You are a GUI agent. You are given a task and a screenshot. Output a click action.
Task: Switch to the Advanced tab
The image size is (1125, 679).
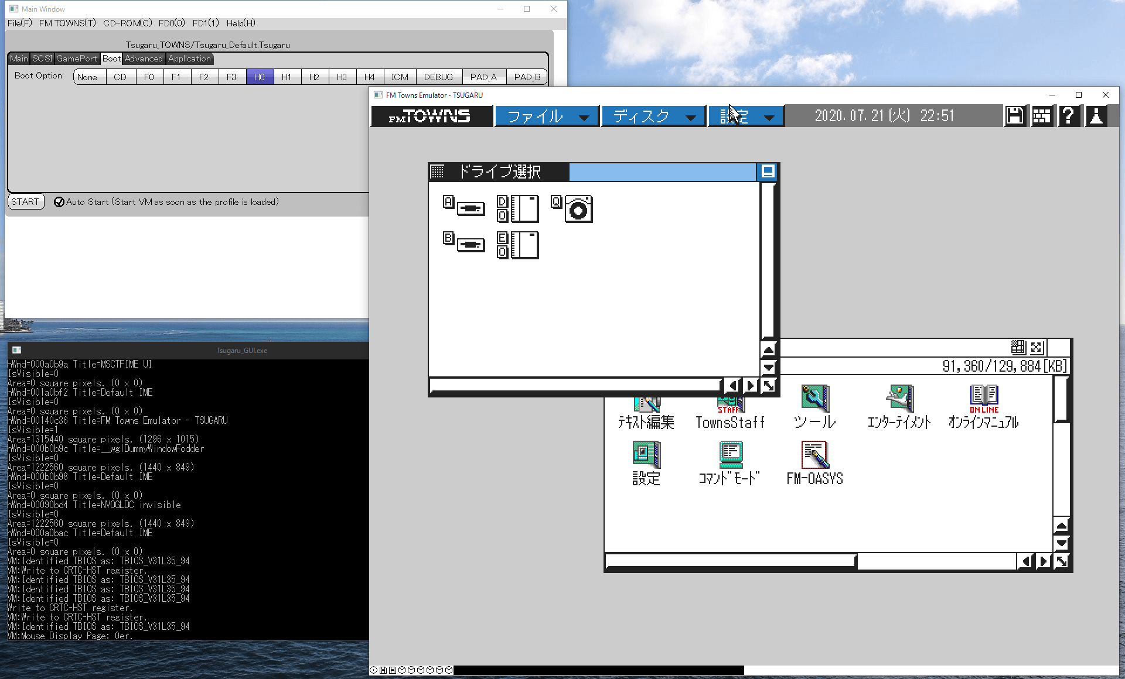coord(144,59)
